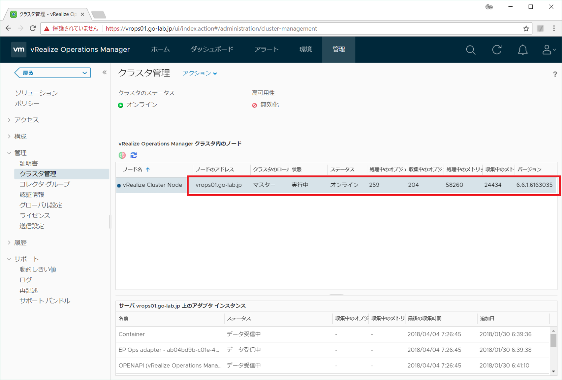This screenshot has width=562, height=380.
Task: Close the vRealize browser tab
Action: [x=82, y=14]
